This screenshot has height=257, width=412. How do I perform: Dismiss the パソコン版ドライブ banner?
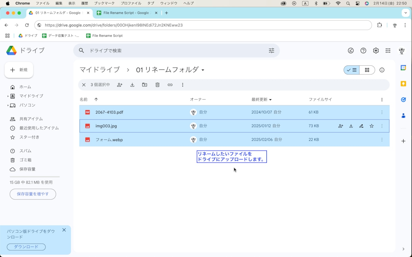click(x=64, y=230)
